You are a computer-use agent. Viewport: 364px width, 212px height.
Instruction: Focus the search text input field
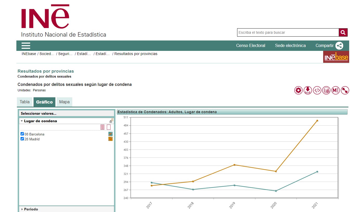pos(288,32)
